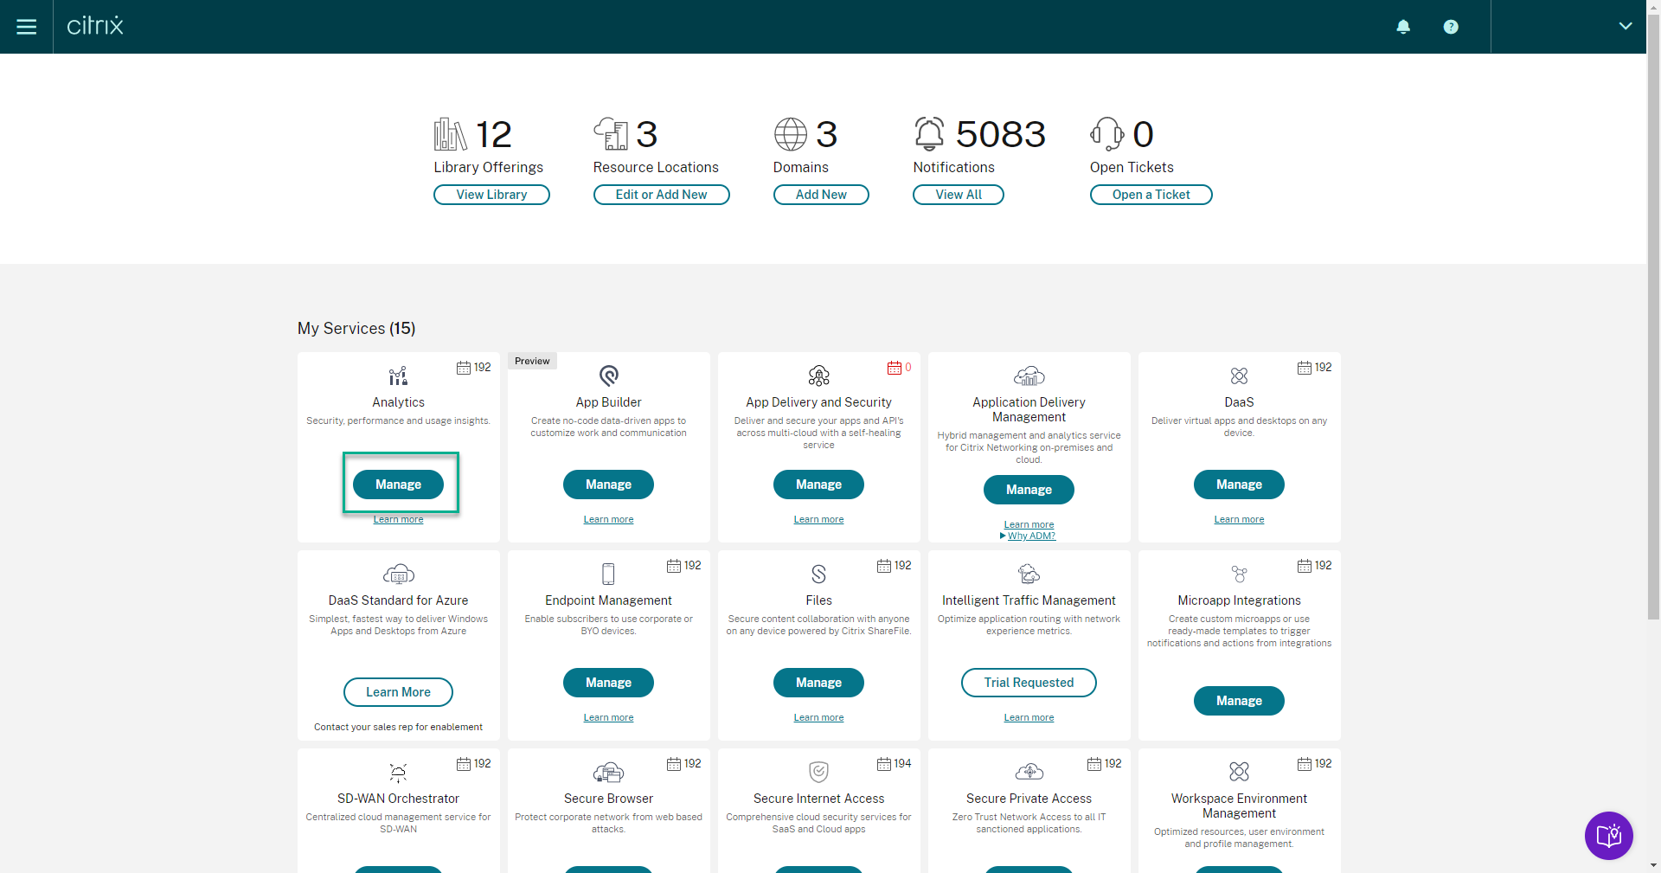Click the Workspace Environment Management icon
Image resolution: width=1661 pixels, height=873 pixels.
[1240, 772]
